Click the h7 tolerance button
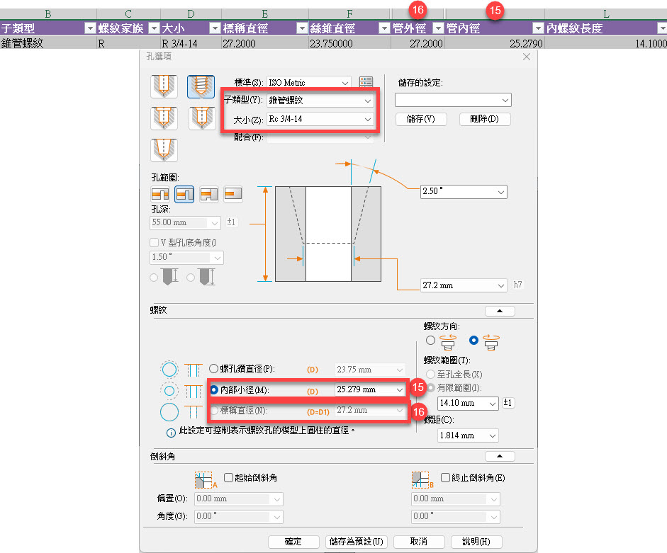The image size is (667, 553). coord(520,285)
